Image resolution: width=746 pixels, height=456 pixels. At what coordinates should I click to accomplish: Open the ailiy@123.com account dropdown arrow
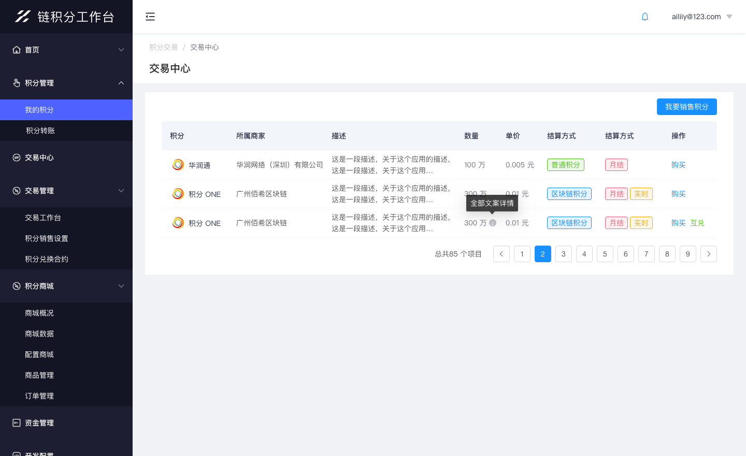tap(729, 17)
